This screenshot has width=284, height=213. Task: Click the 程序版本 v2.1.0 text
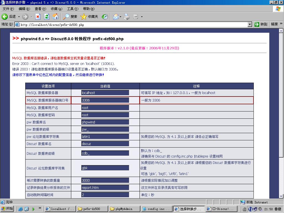(x=139, y=48)
